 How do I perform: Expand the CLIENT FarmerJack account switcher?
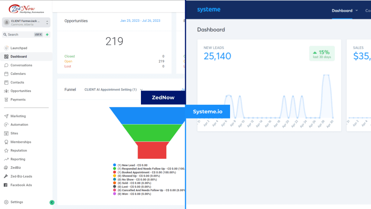tap(26, 22)
